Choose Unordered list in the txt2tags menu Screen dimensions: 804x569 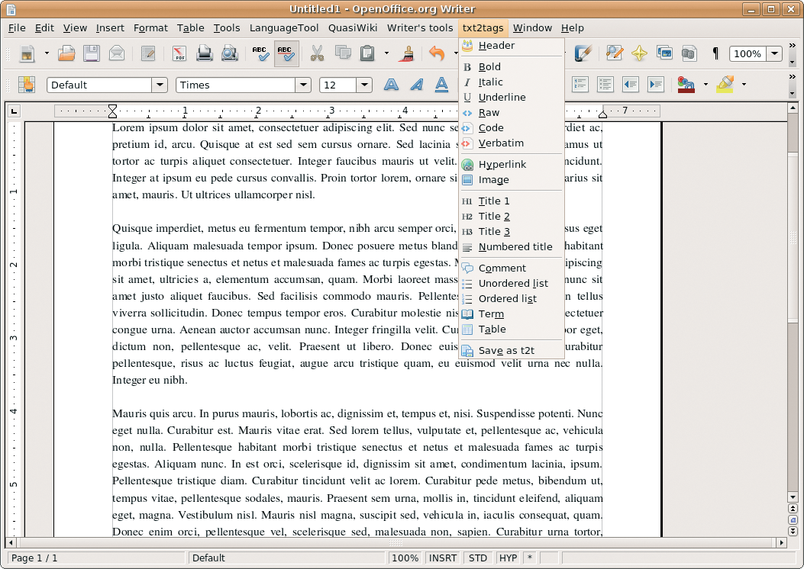point(512,284)
